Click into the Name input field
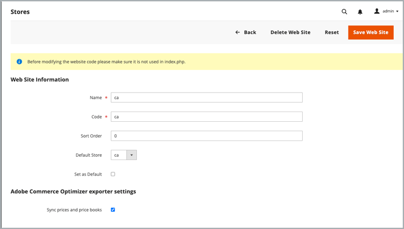This screenshot has height=229, width=404. click(206, 98)
